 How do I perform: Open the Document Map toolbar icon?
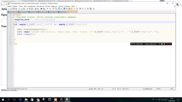pos(69,9)
